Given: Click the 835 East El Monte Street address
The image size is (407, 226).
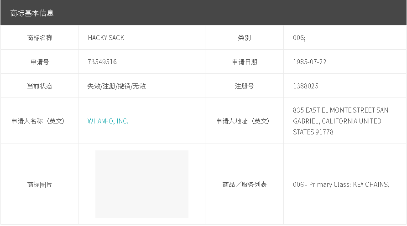Looking at the screenshot, I should pos(340,121).
